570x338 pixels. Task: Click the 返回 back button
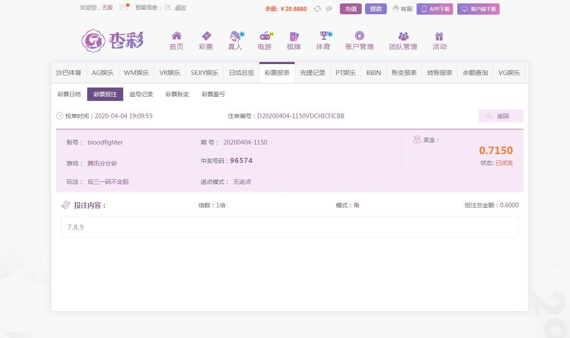pyautogui.click(x=500, y=116)
